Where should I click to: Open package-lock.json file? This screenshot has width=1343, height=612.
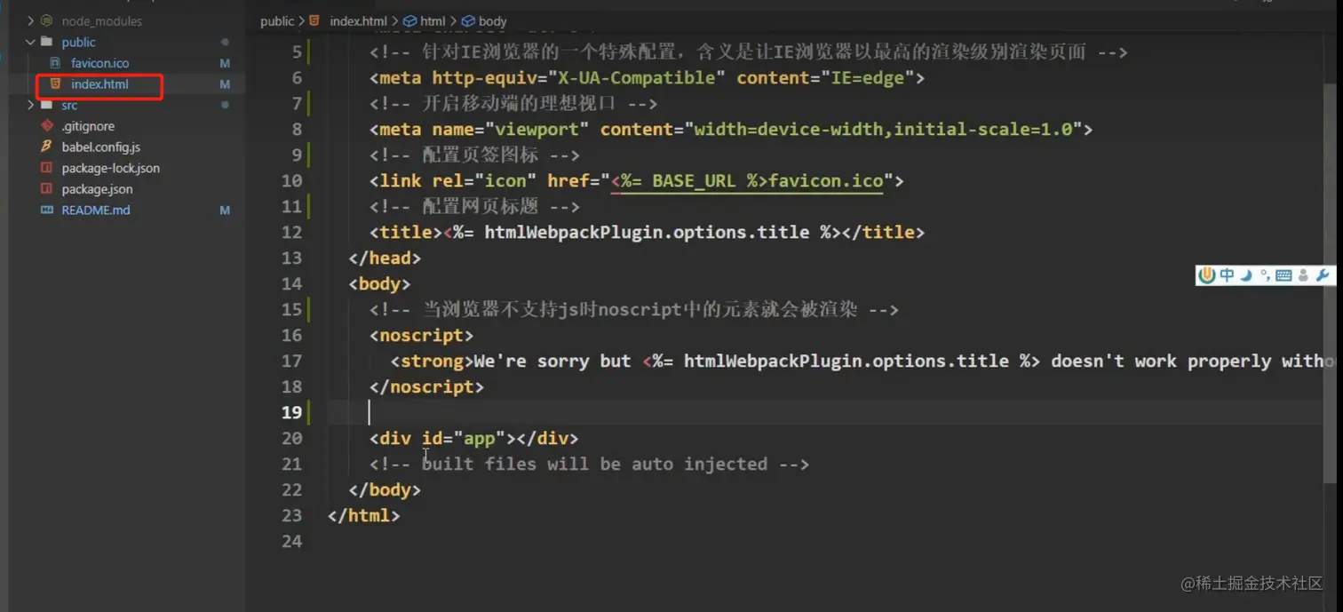coord(110,168)
